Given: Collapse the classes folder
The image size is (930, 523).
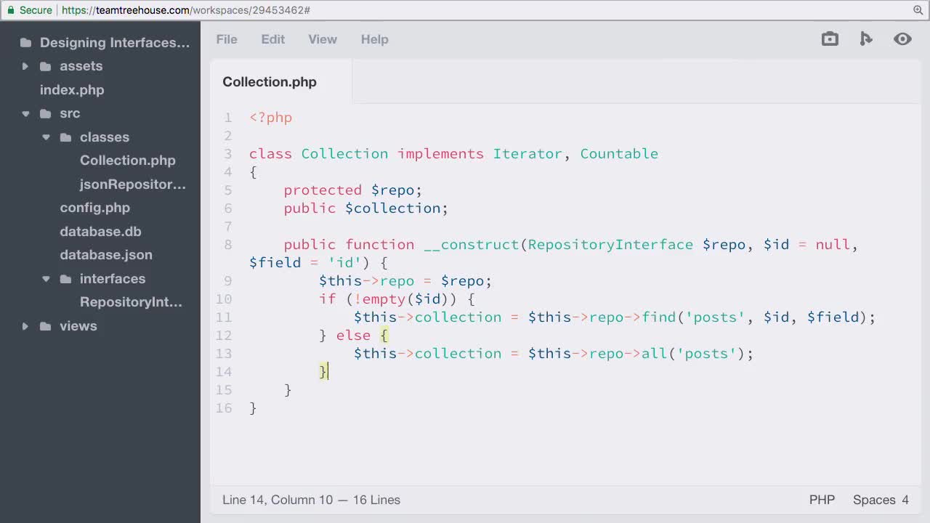Looking at the screenshot, I should coord(46,137).
